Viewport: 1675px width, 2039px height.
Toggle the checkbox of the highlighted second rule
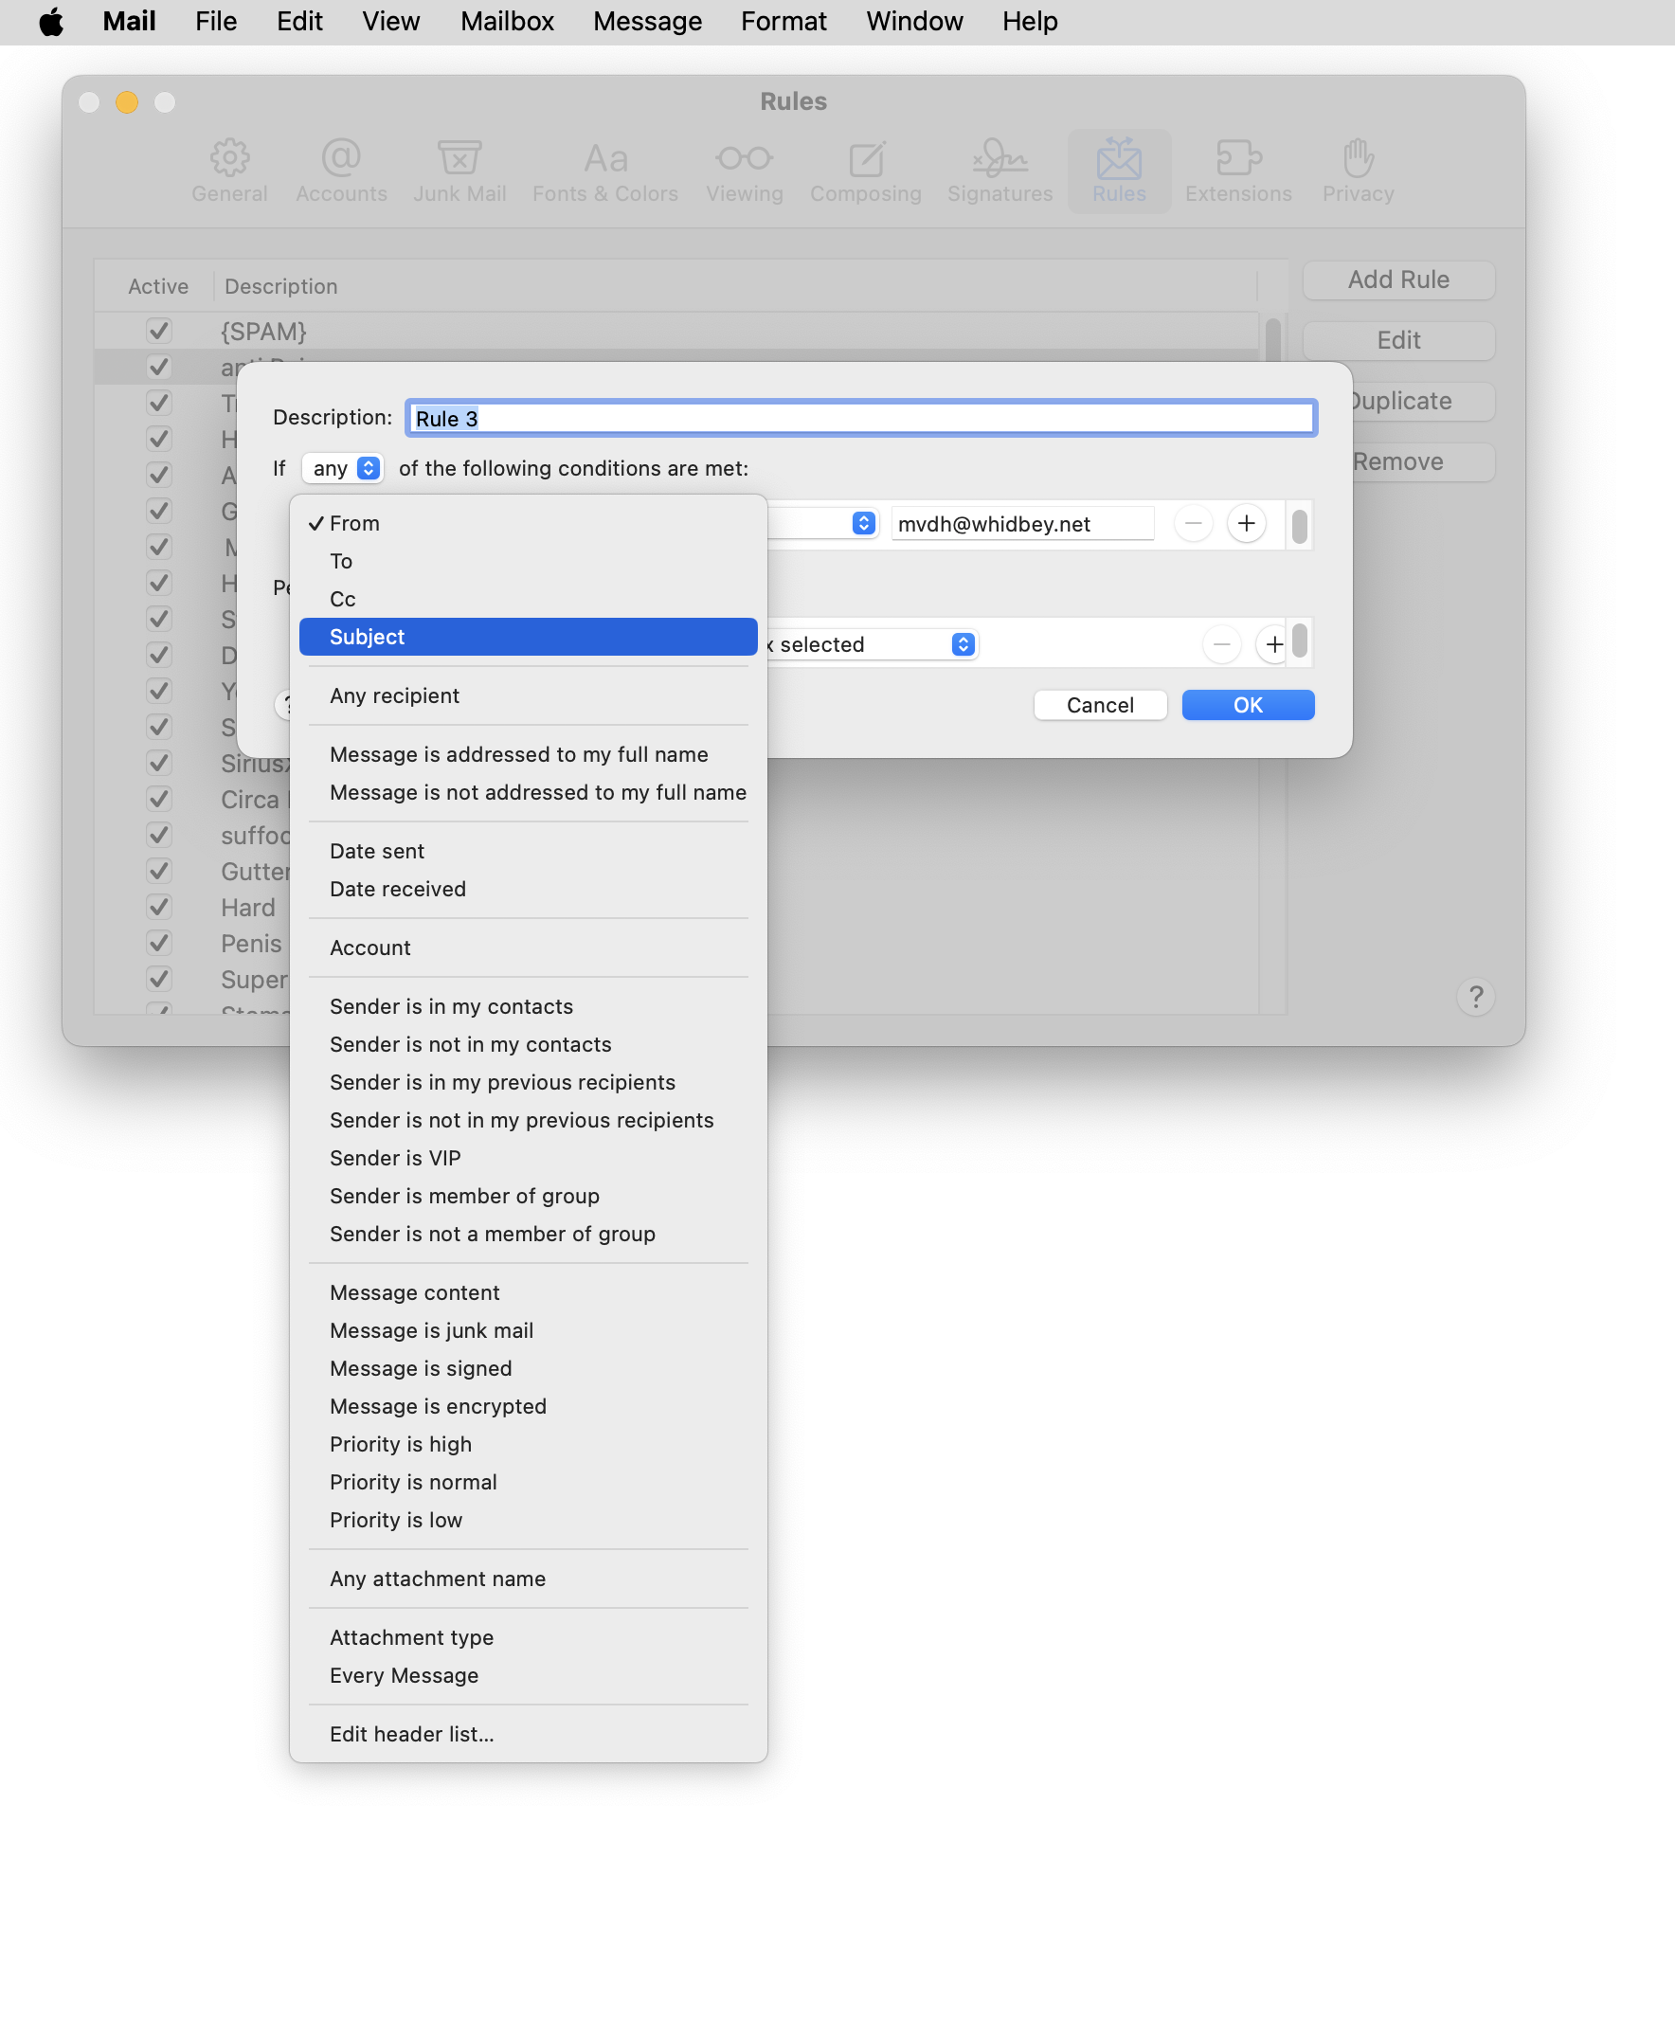coord(158,367)
